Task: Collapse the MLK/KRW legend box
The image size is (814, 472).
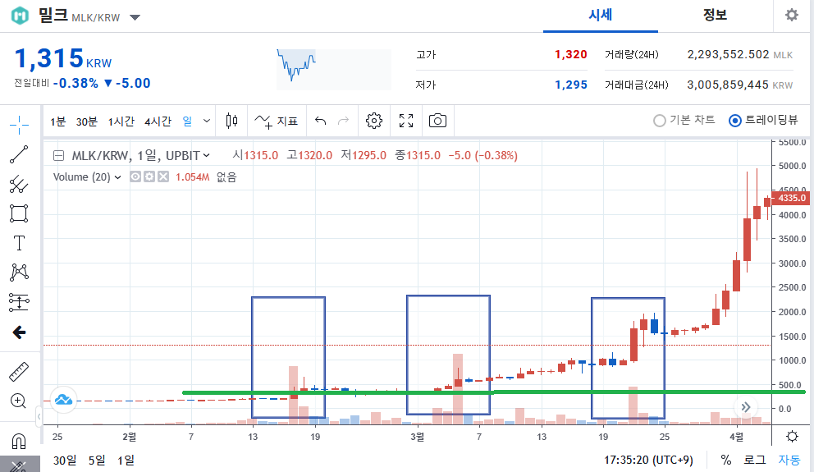Action: point(58,155)
